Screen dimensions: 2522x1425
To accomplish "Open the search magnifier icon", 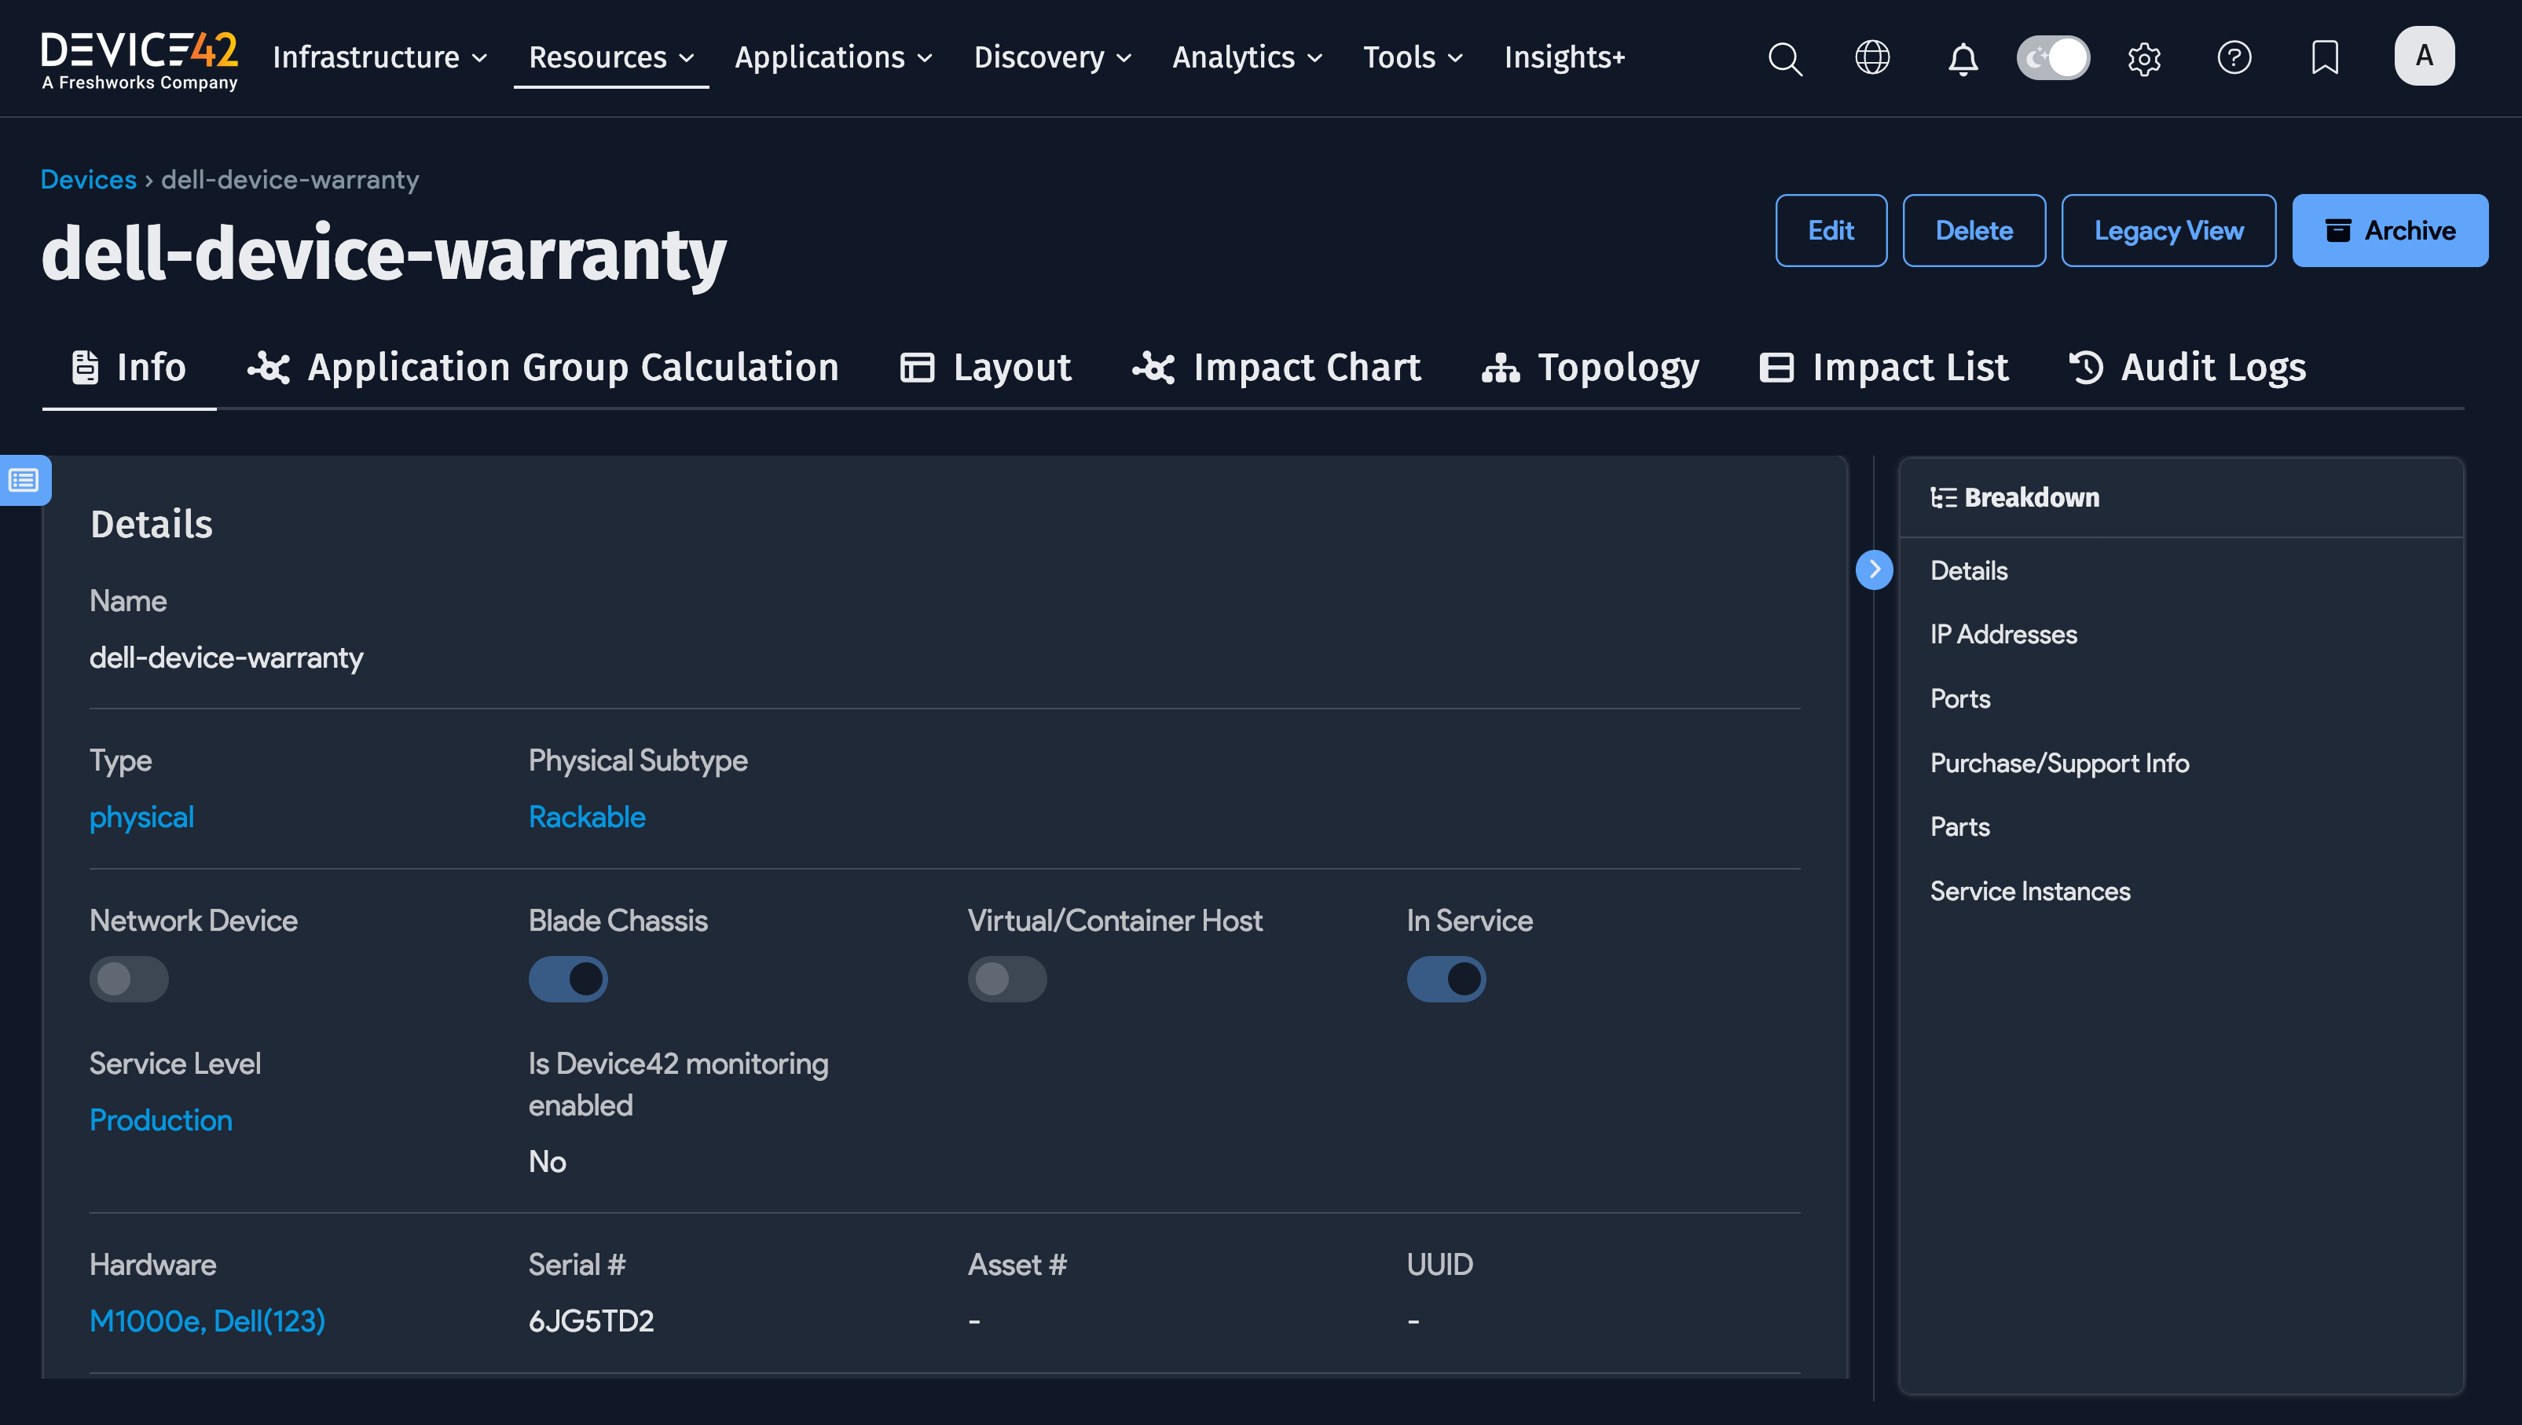I will (x=1783, y=59).
